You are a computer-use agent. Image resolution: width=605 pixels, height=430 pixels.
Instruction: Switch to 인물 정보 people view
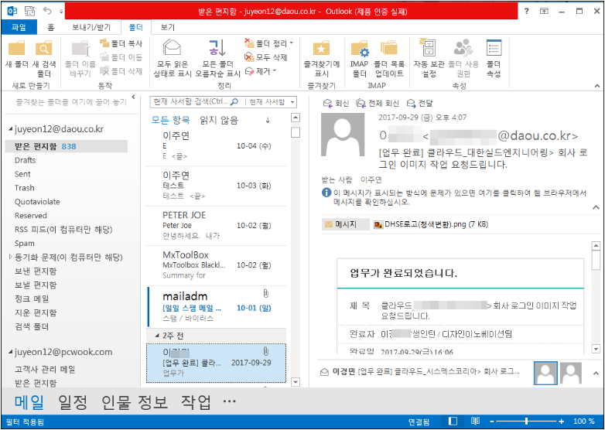135,402
